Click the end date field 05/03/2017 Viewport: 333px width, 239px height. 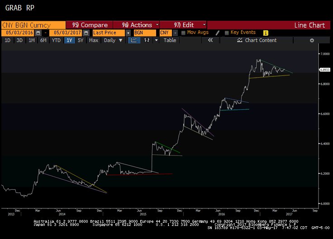[67, 33]
